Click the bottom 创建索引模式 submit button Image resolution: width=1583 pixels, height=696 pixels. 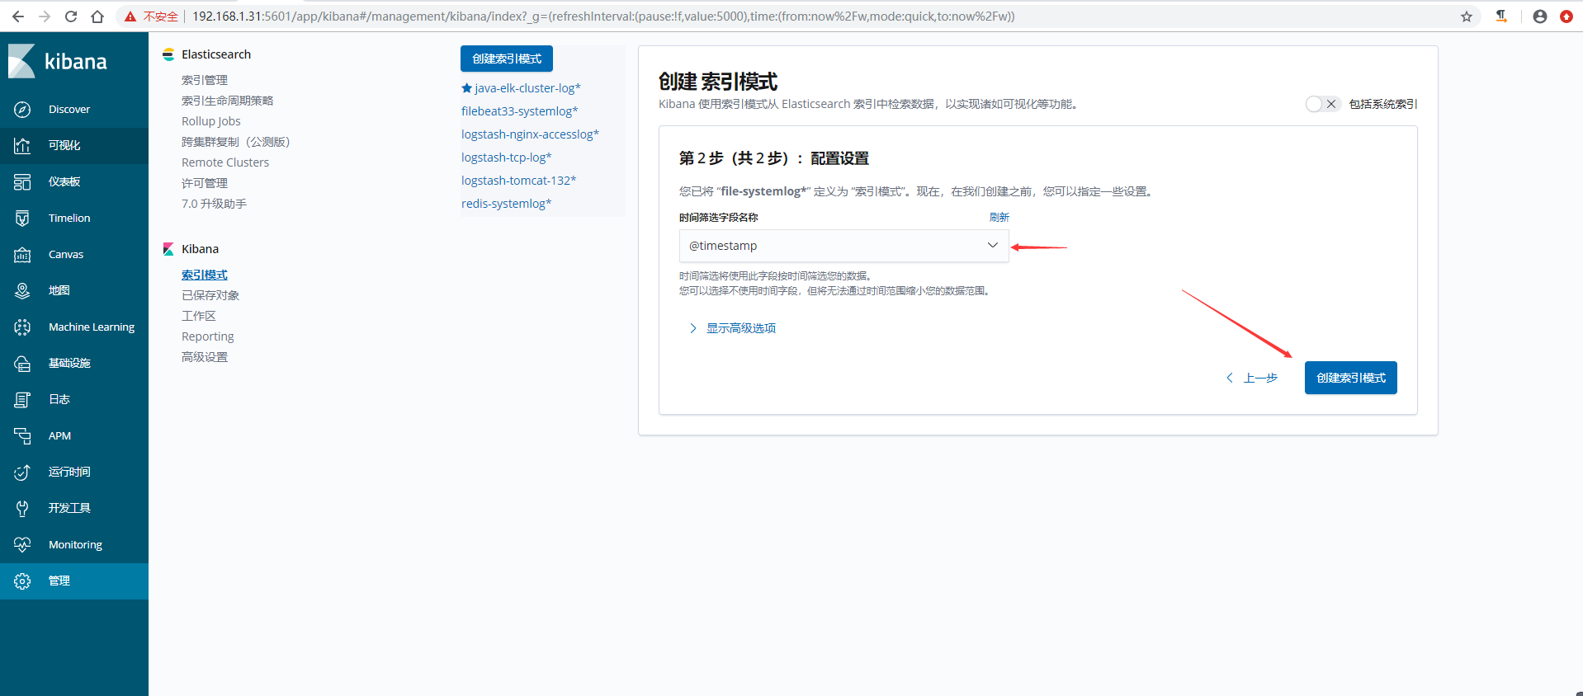(1351, 378)
